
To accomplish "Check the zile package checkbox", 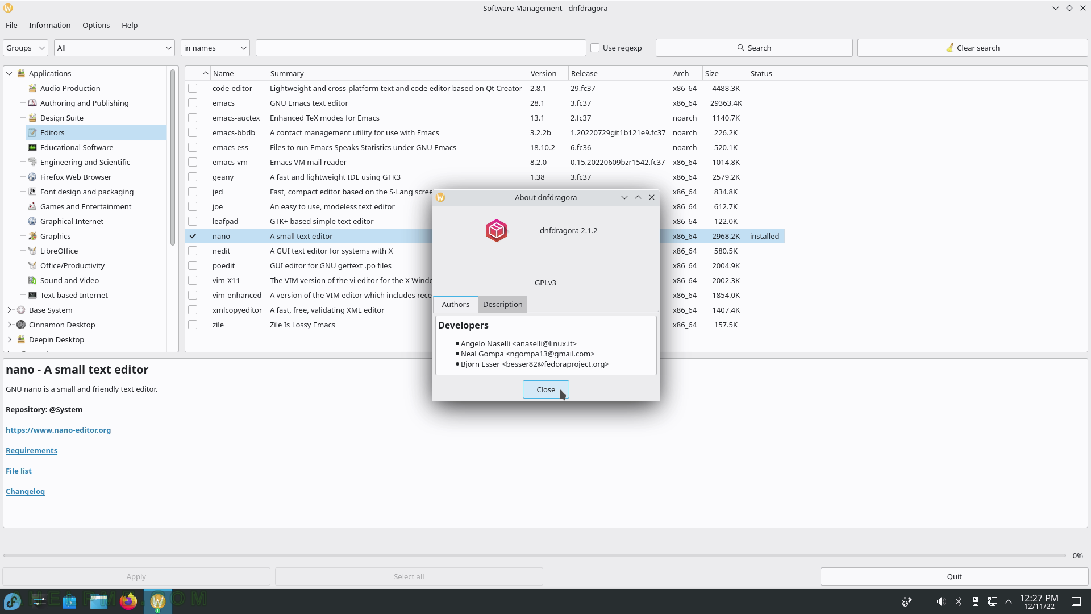I will point(193,325).
